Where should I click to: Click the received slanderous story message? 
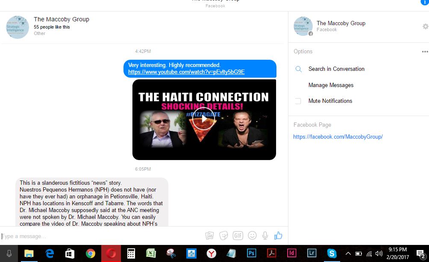coord(92,202)
